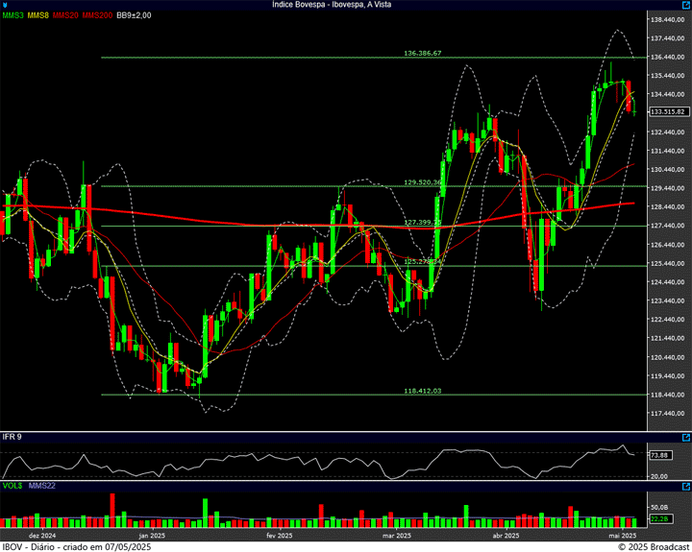Open the chart menu icon at top-left

(x=6, y=5)
